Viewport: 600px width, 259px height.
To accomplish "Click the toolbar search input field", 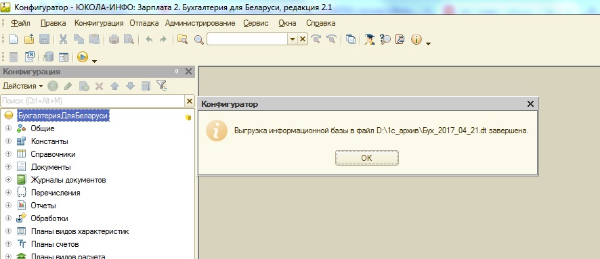I will pos(247,39).
